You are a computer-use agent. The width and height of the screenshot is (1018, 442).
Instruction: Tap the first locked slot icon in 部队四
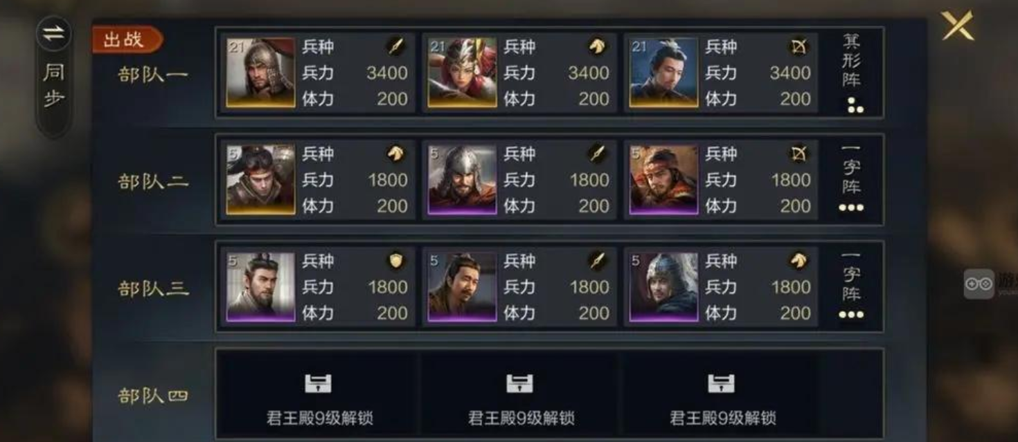pos(318,384)
